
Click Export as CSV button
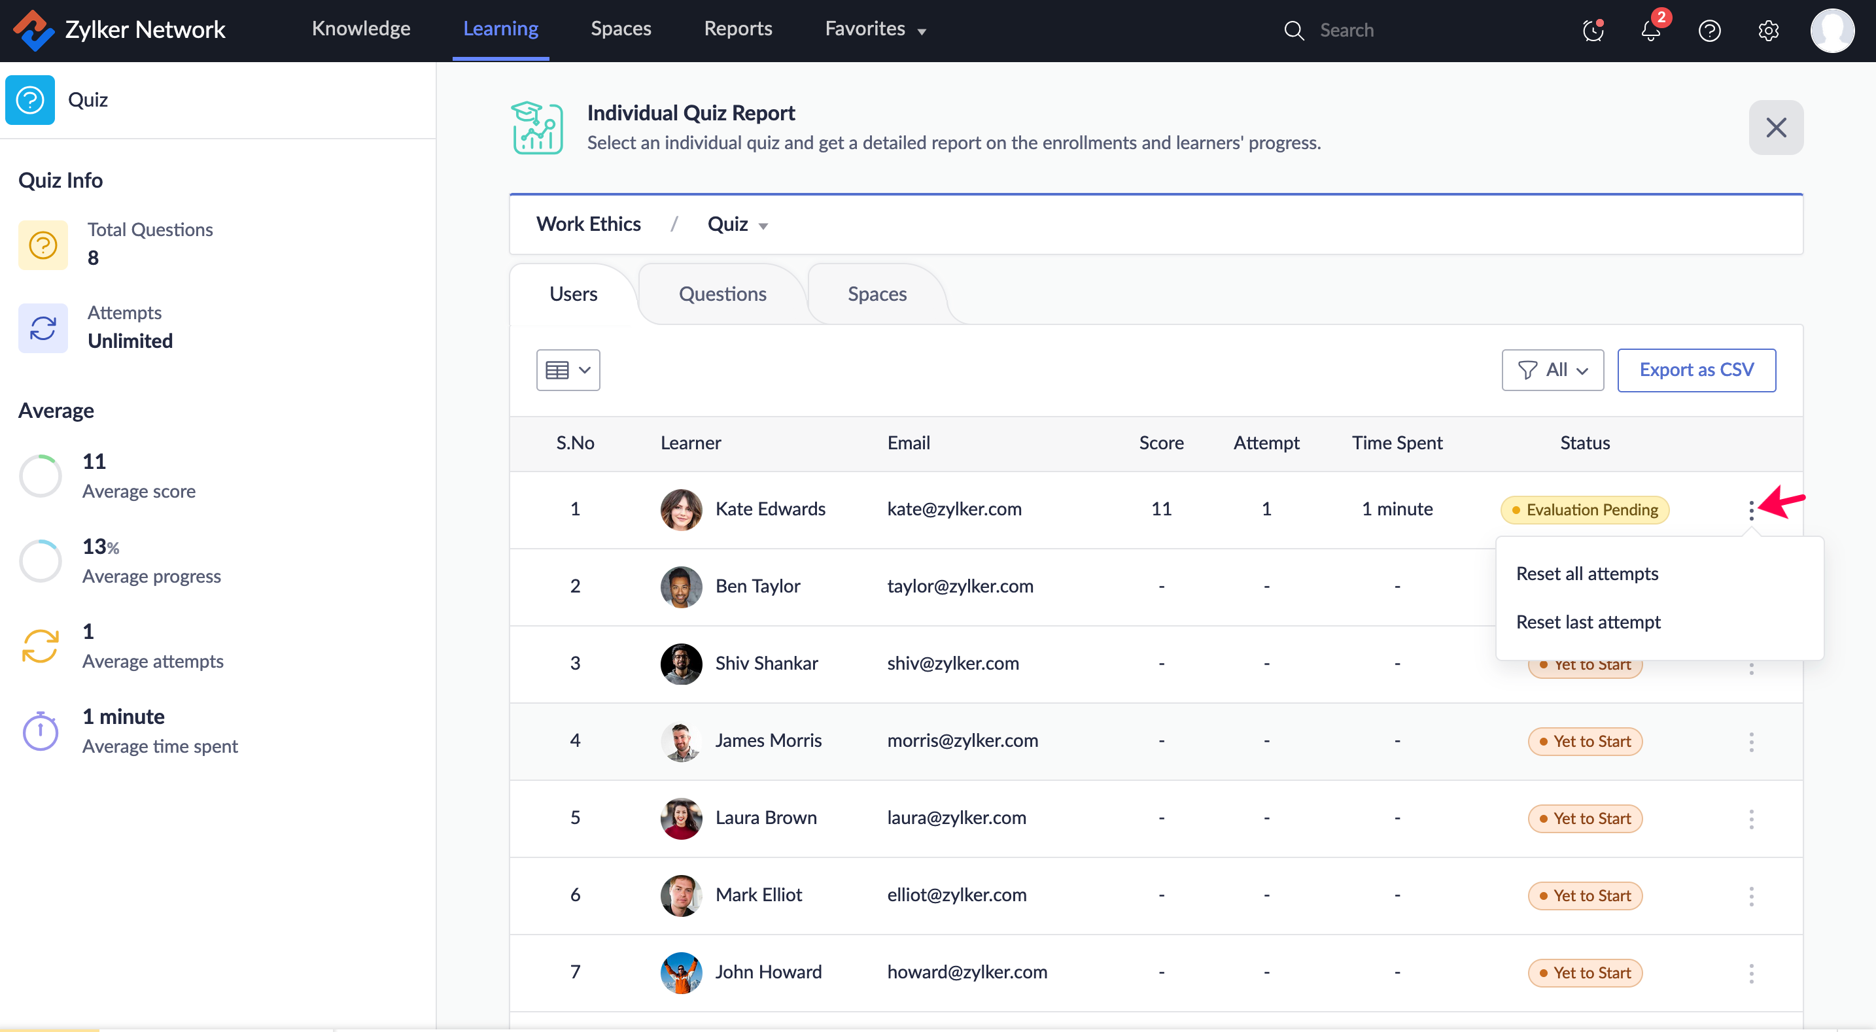[x=1695, y=370]
